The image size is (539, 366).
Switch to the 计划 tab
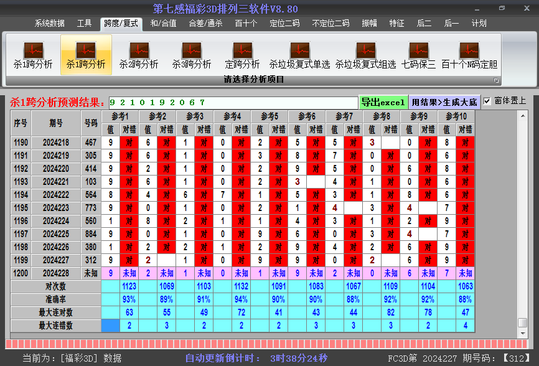[479, 24]
